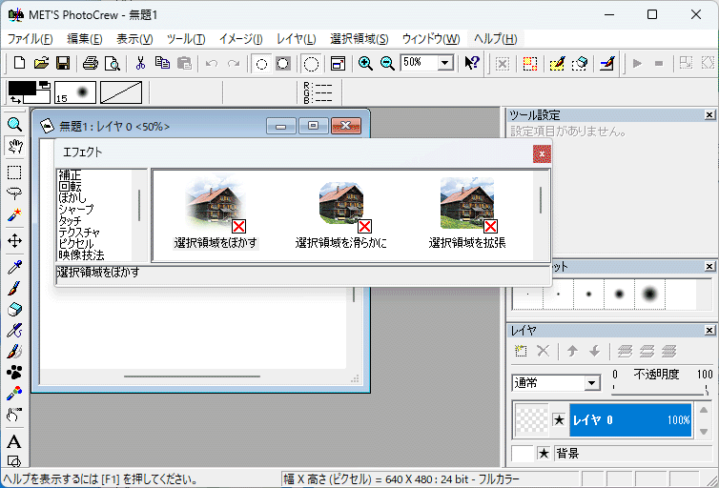The image size is (719, 488).
Task: Select the Rectangular selection tool
Action: [x=14, y=173]
